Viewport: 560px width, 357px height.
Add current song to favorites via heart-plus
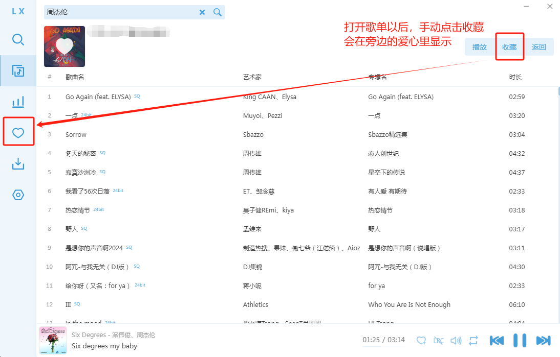pyautogui.click(x=421, y=340)
